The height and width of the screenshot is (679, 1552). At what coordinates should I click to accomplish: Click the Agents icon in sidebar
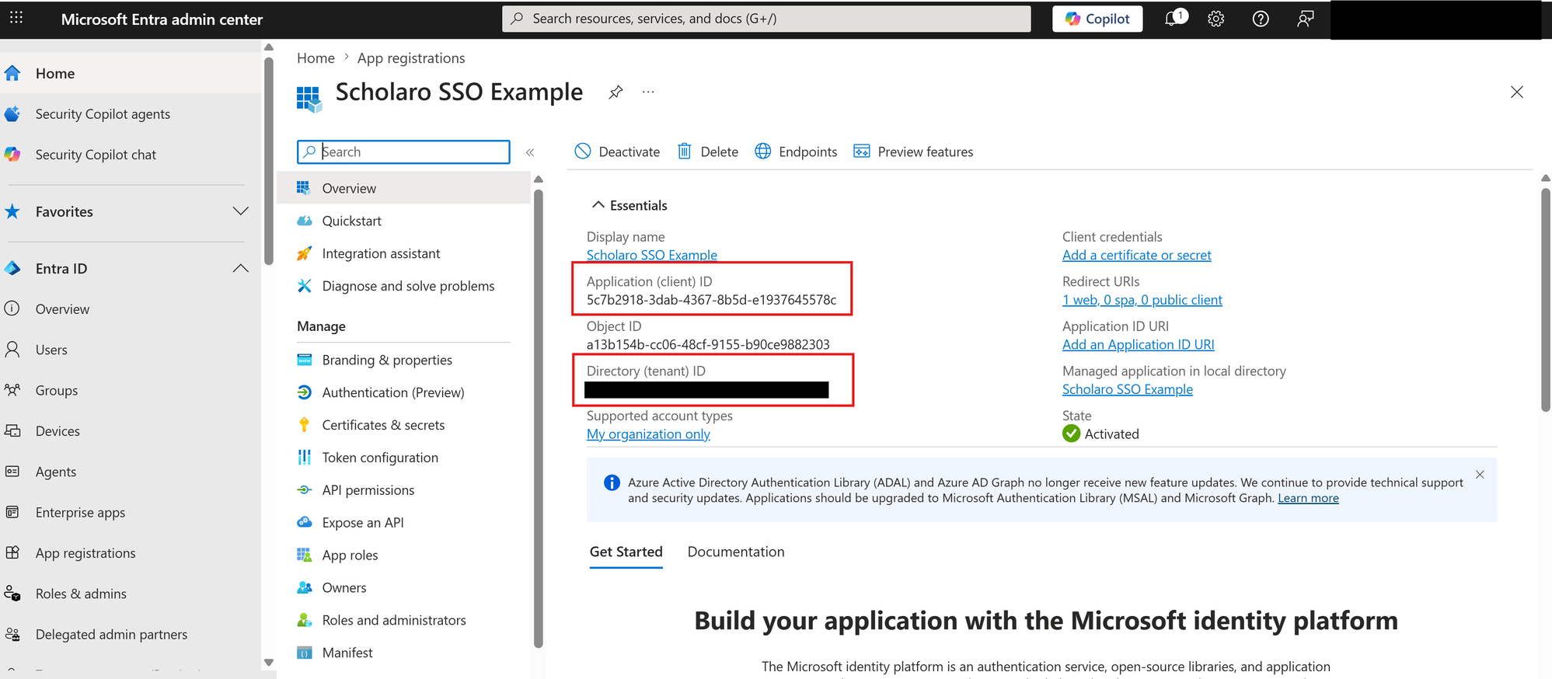[12, 472]
